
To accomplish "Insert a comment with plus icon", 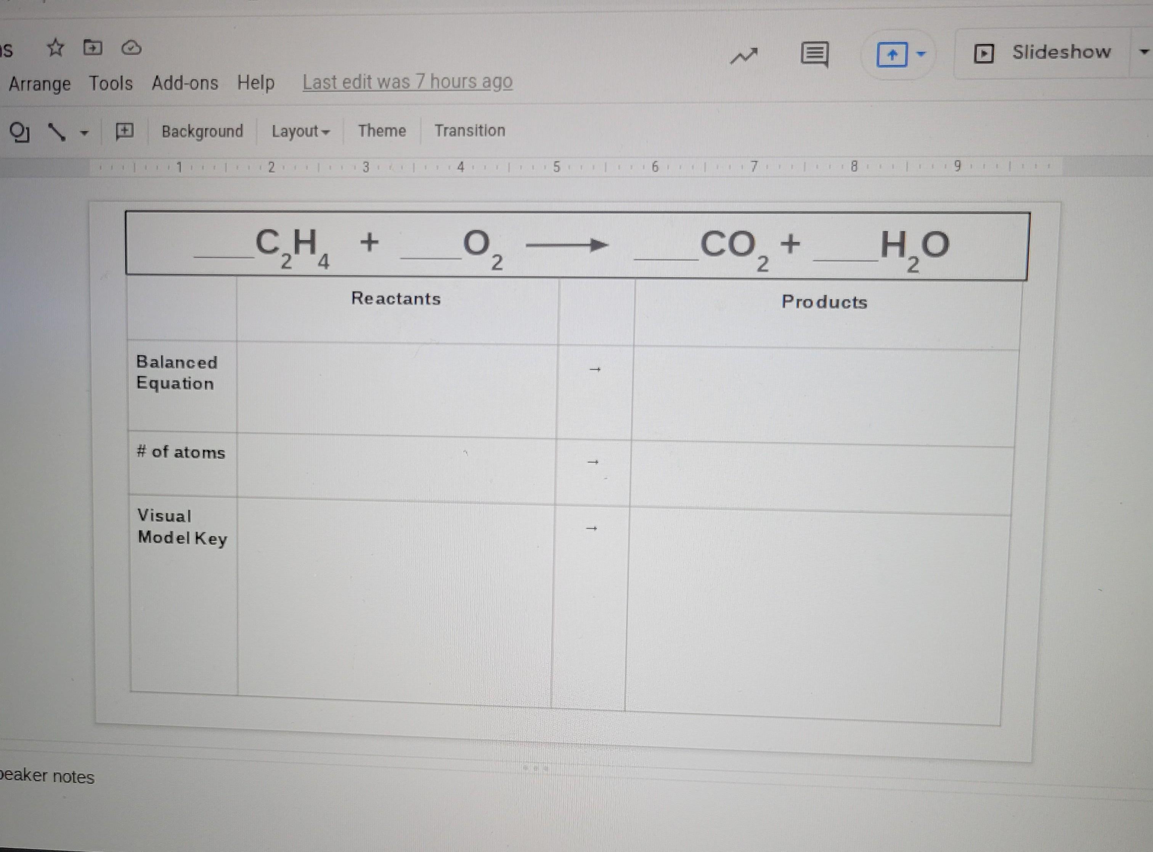I will [x=124, y=131].
